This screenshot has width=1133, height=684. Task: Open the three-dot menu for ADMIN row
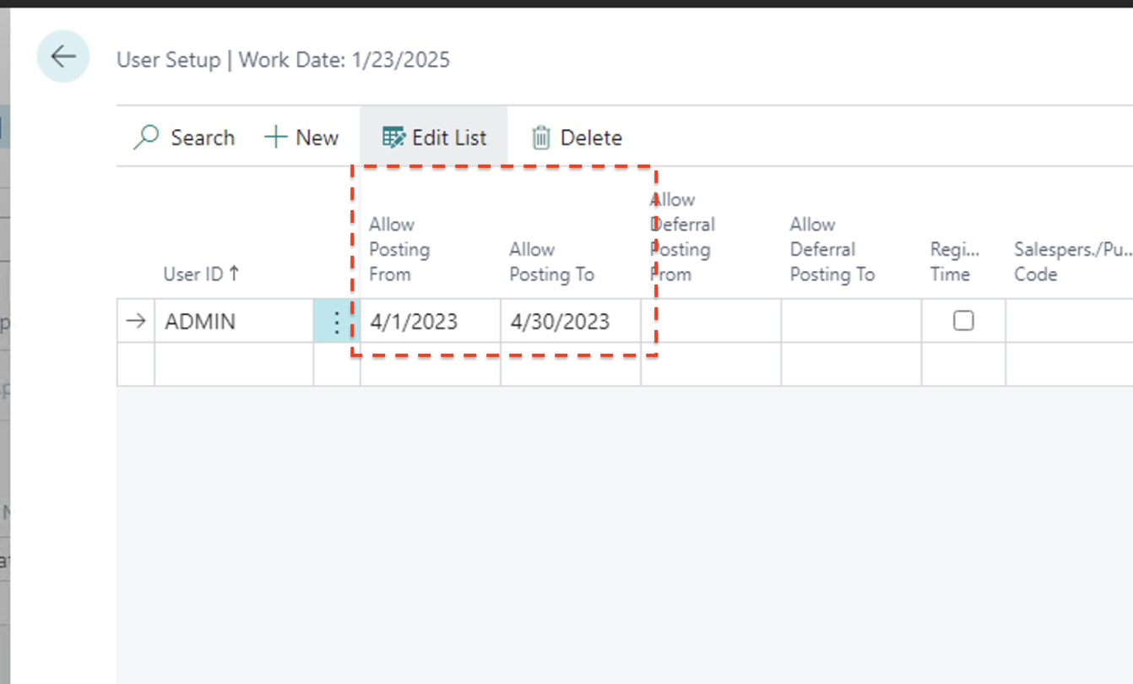(336, 322)
